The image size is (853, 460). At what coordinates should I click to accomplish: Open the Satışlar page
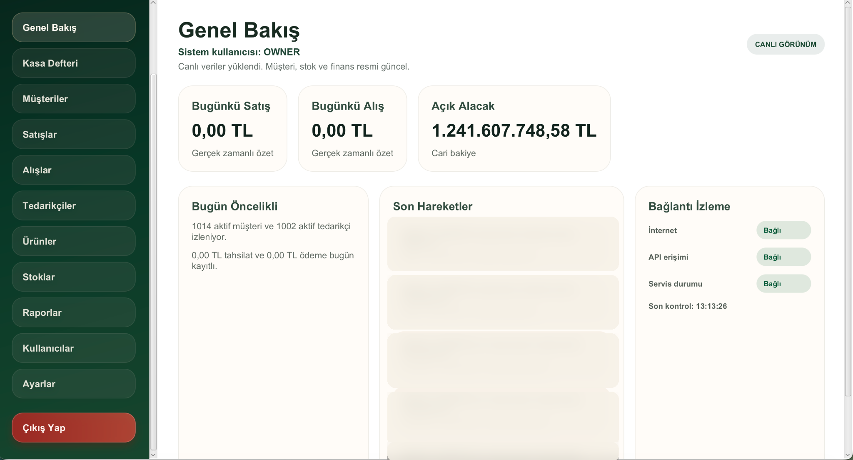74,134
